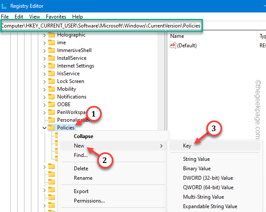Screen dimensions: 266x212
Task: Select the Lock Screen folder icon
Action: 52,81
